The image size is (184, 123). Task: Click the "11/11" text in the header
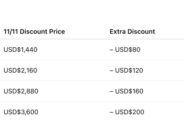[x=10, y=32]
